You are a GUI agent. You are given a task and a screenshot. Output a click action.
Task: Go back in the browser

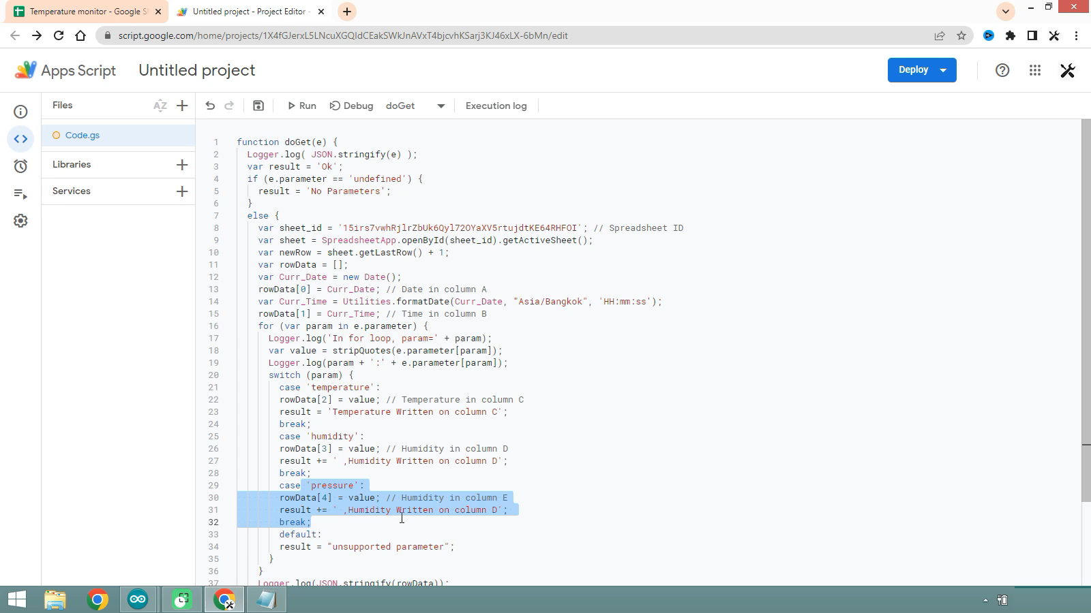[15, 35]
